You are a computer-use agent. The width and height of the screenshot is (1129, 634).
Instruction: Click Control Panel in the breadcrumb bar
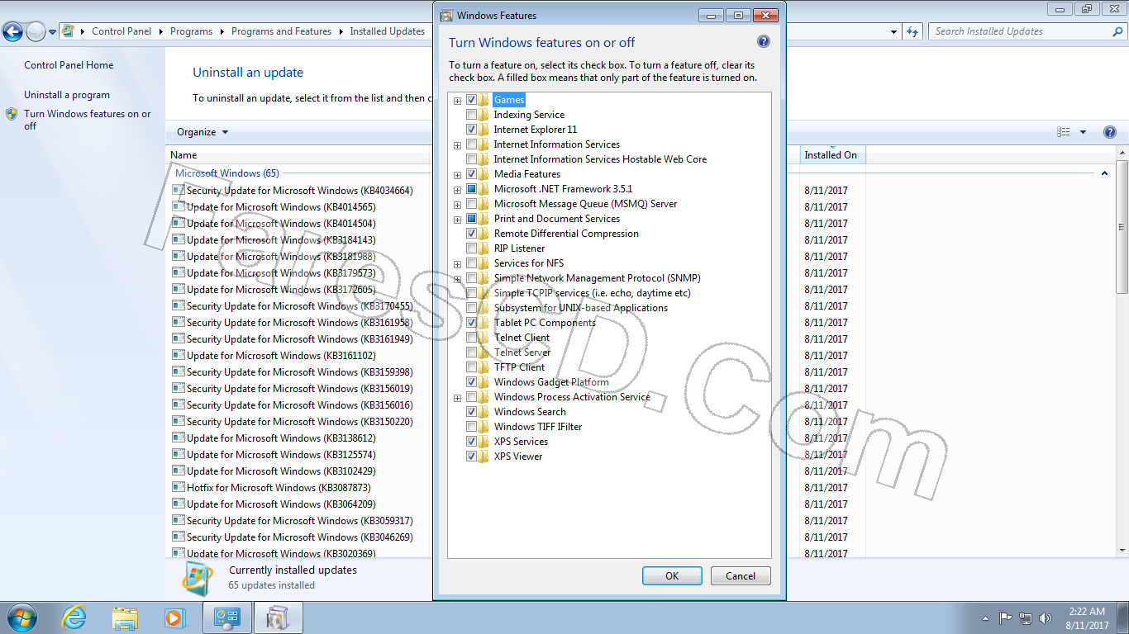(121, 31)
